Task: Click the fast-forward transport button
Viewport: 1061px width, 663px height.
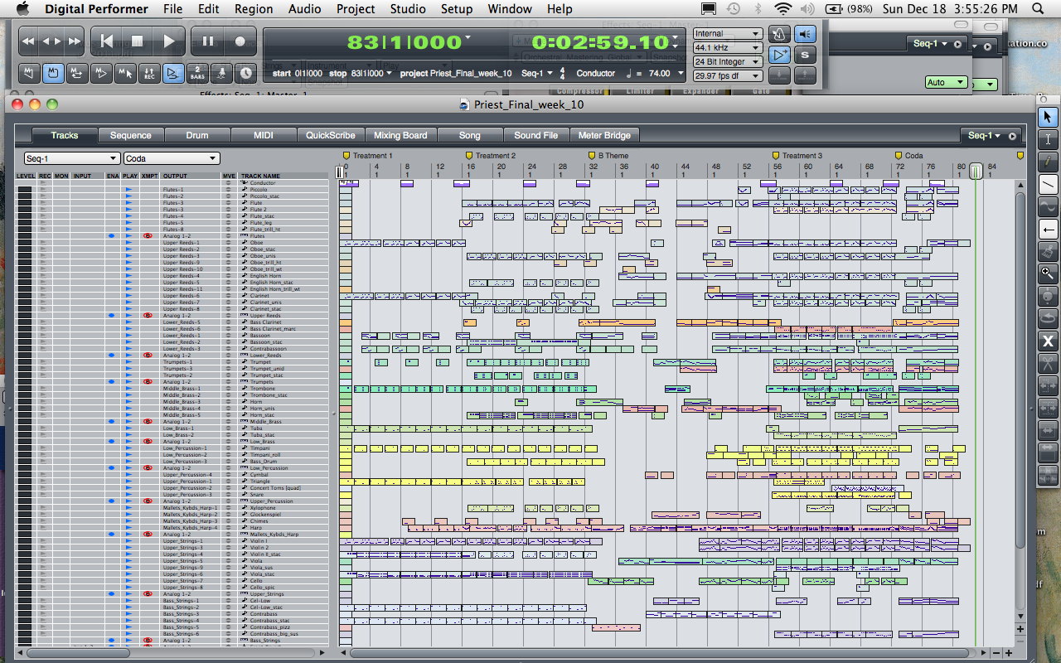Action: [75, 41]
